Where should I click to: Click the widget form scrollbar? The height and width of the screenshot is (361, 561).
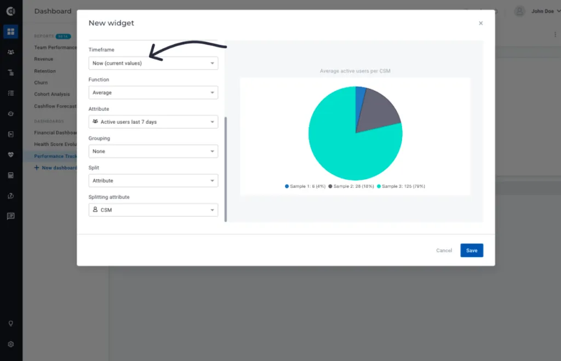point(225,169)
